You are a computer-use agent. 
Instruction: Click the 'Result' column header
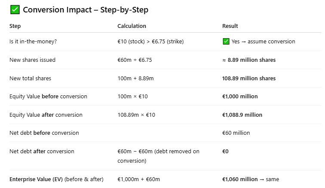point(230,26)
